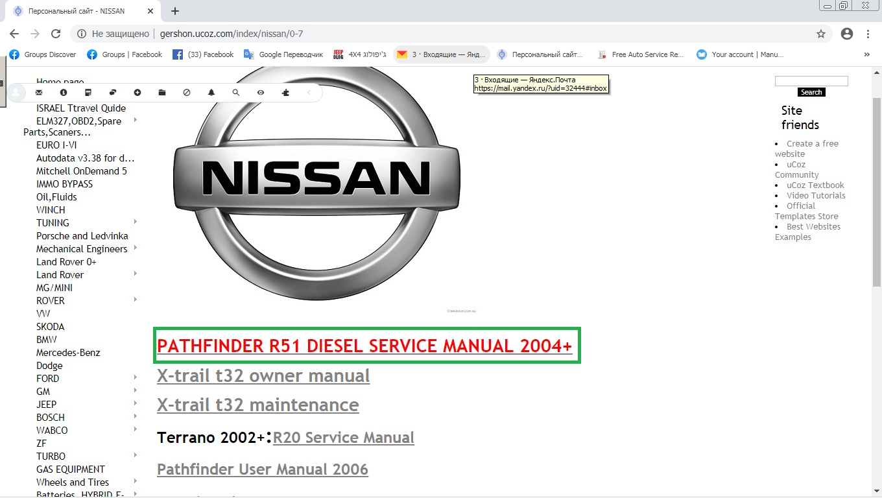Image resolution: width=882 pixels, height=498 pixels.
Task: Bookmark this page with the star icon
Action: (x=821, y=34)
